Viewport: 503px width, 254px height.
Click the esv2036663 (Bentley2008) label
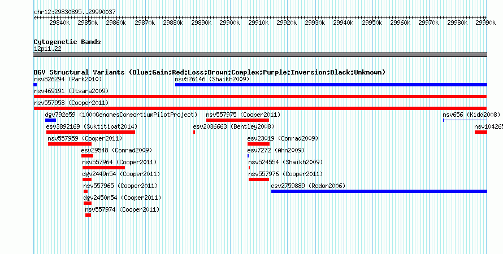click(x=233, y=126)
